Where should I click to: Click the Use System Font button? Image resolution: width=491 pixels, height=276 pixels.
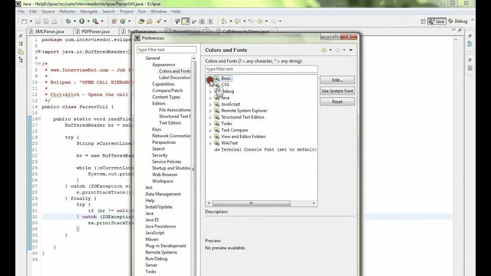click(x=337, y=91)
